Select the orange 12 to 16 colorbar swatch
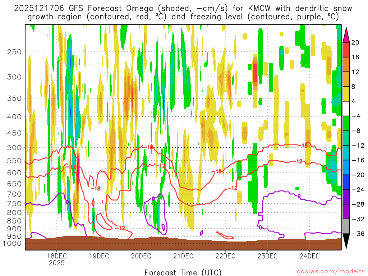 [347, 64]
